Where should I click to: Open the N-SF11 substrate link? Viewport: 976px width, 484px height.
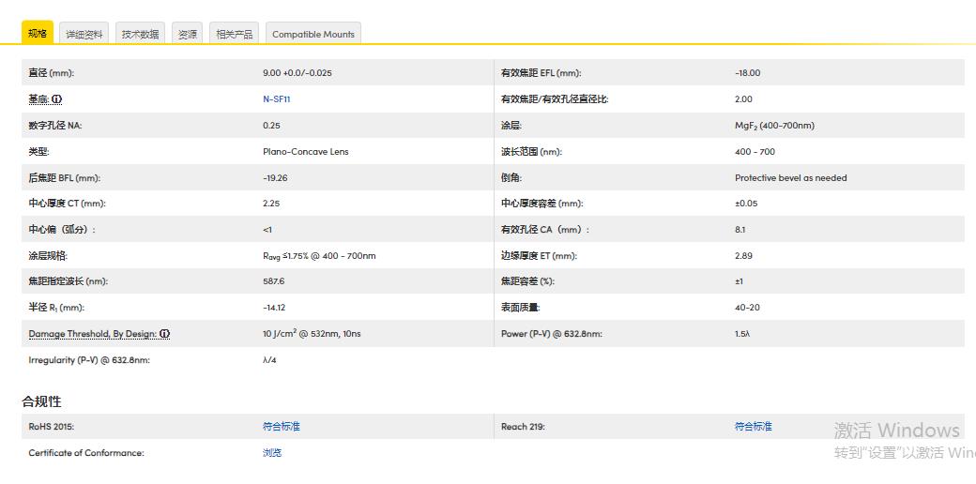click(276, 99)
